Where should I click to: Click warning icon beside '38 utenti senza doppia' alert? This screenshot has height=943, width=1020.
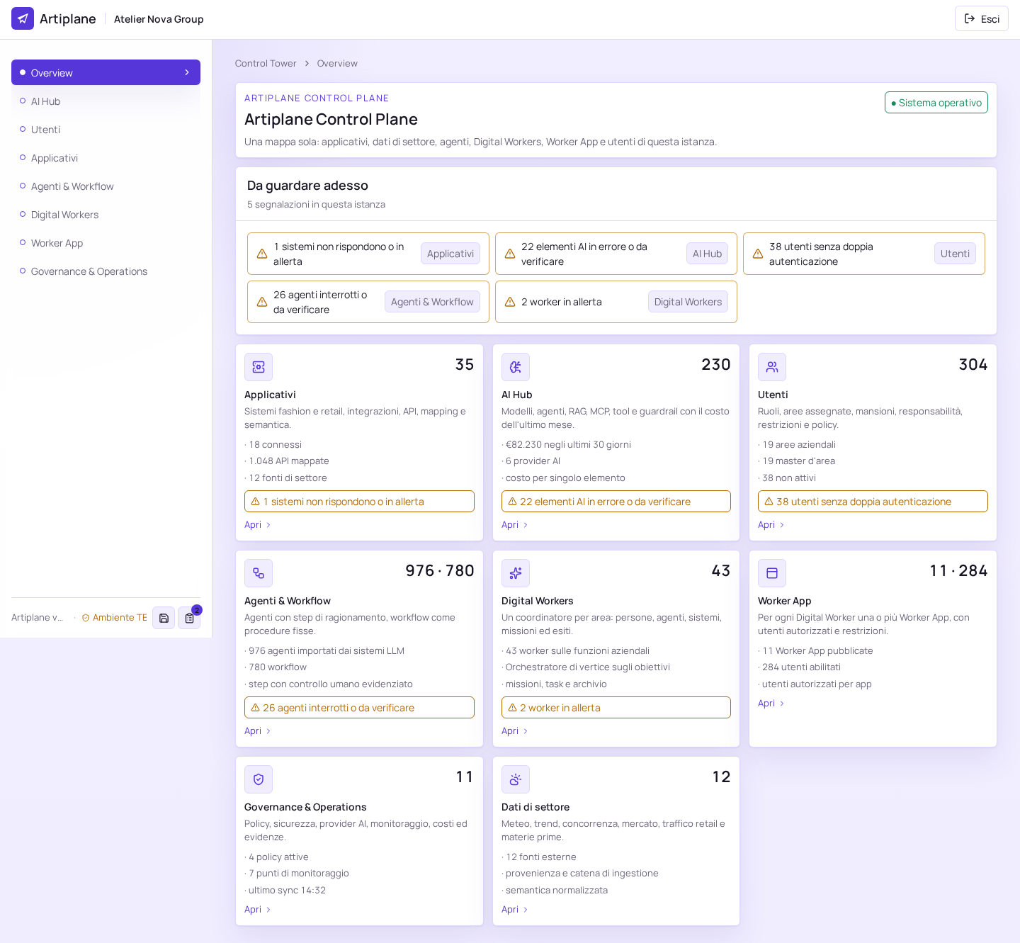758,254
